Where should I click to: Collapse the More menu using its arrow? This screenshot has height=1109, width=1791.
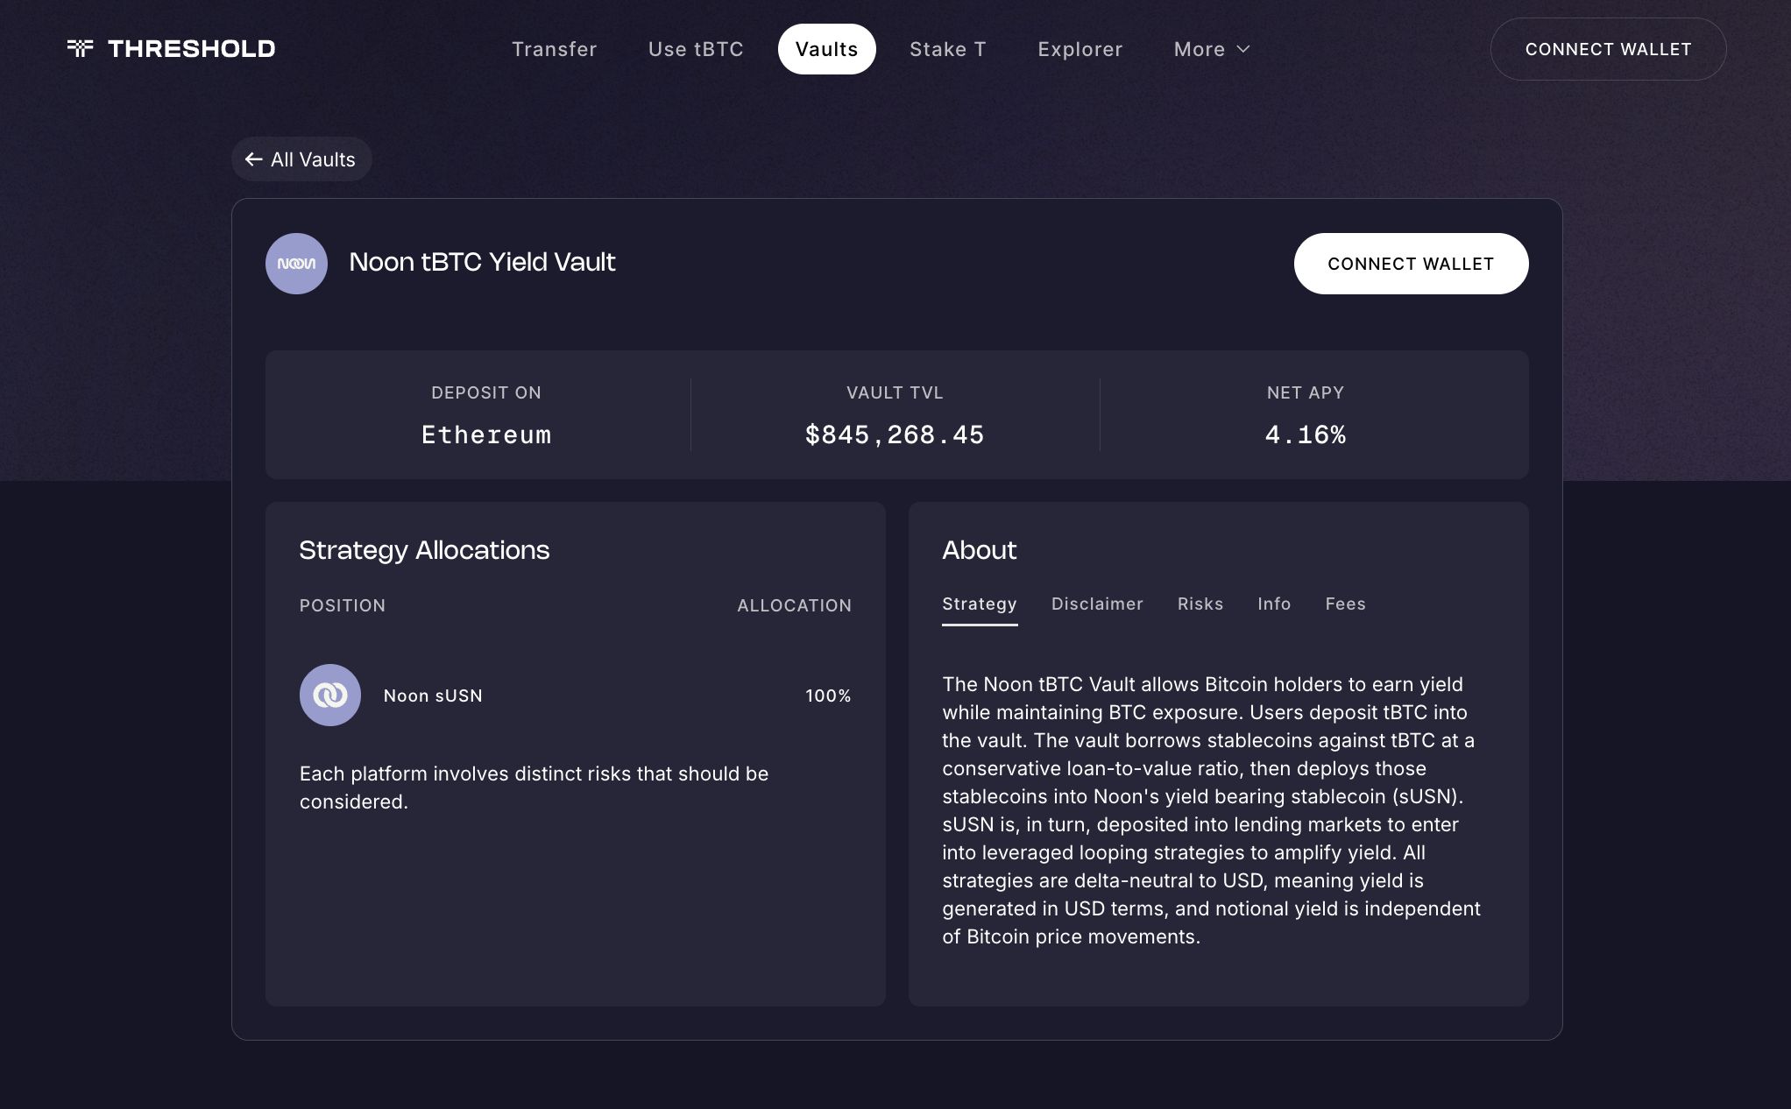(x=1243, y=49)
